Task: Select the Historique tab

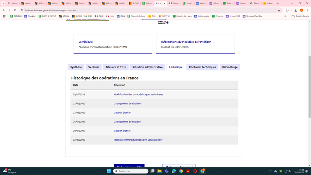Action: (176, 67)
